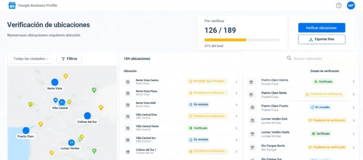363x160 pixels.
Task: Open the Filtros button
Action: pos(69,59)
